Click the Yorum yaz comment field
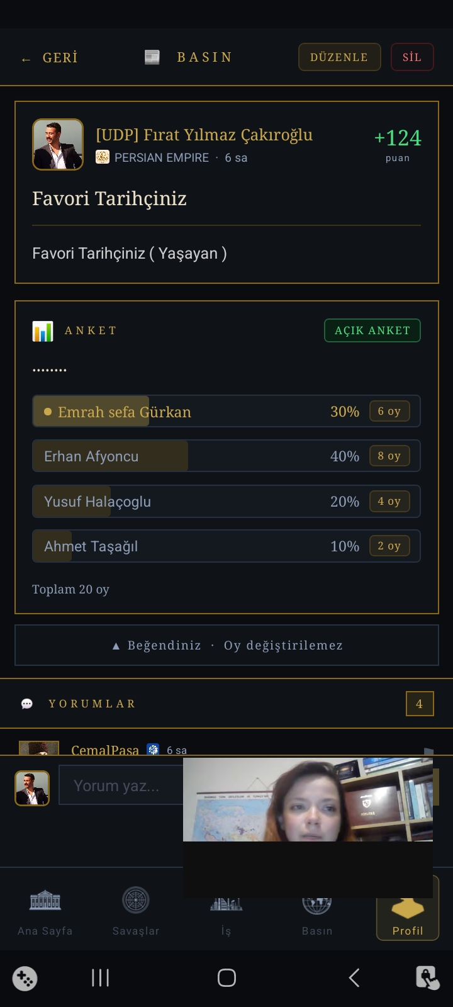Image resolution: width=453 pixels, height=1007 pixels. click(121, 785)
